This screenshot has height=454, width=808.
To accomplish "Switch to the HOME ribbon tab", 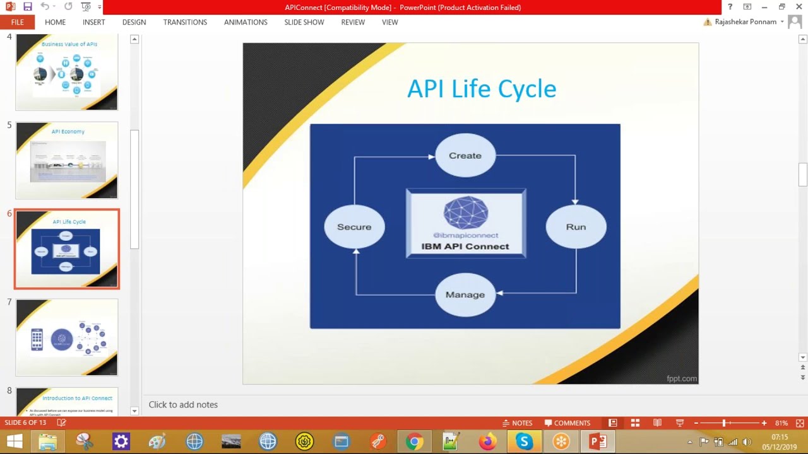I will pos(55,22).
